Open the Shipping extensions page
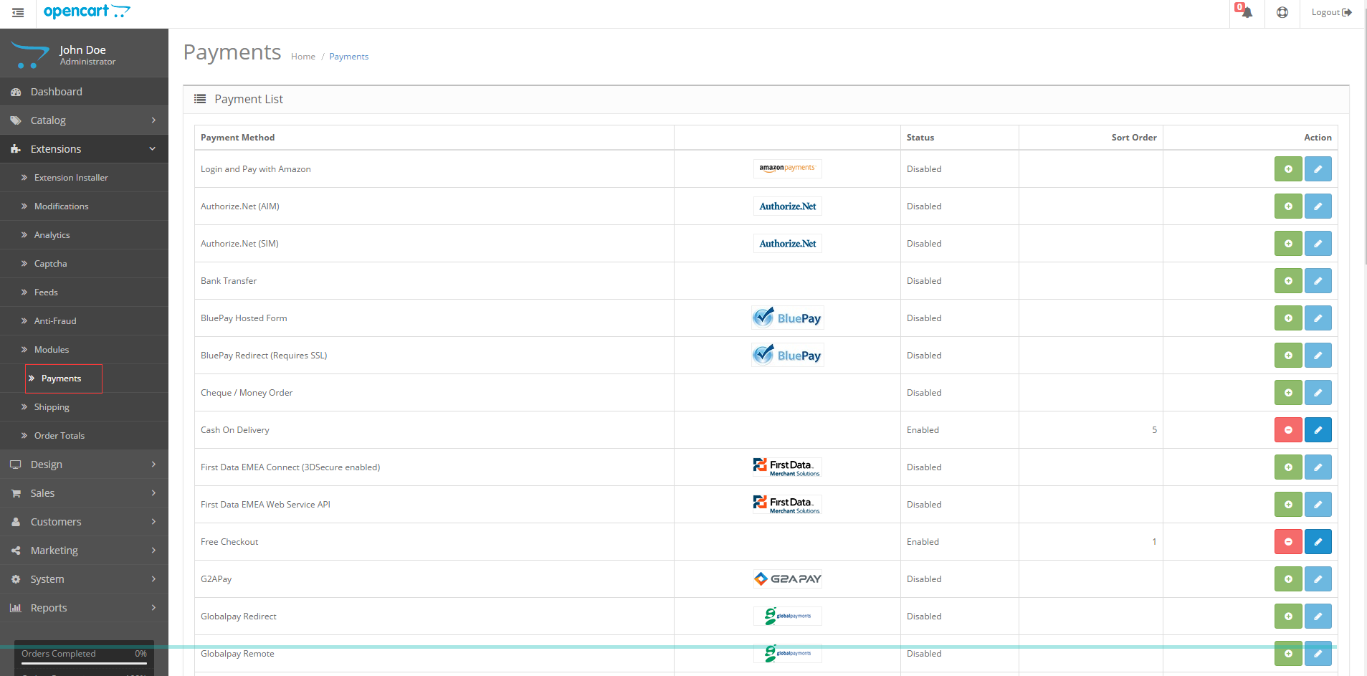Viewport: 1367px width, 676px height. 52,407
